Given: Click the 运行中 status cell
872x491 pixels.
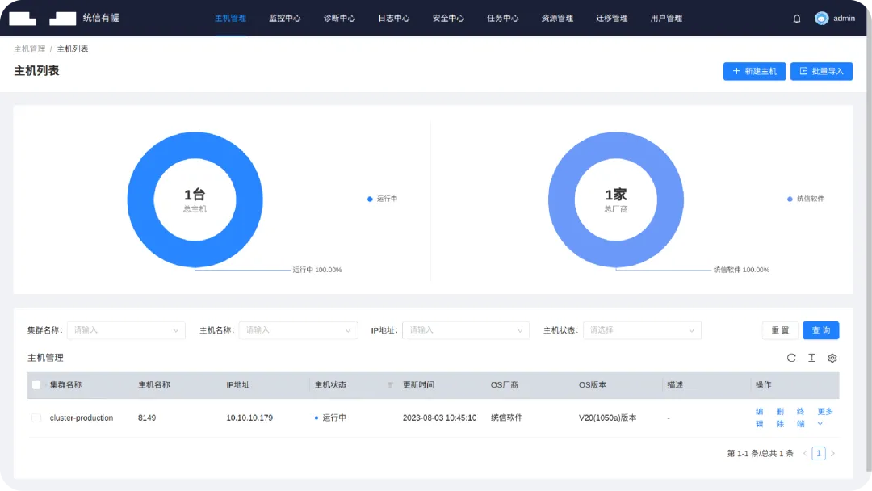Looking at the screenshot, I should click(330, 418).
